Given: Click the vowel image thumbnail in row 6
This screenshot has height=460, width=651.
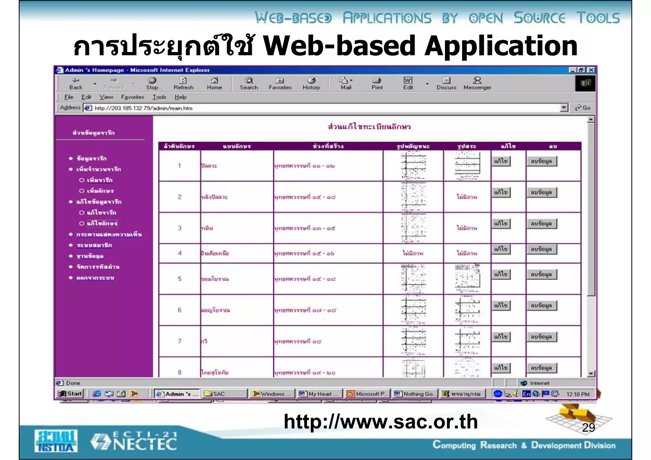Looking at the screenshot, I should 467,310.
